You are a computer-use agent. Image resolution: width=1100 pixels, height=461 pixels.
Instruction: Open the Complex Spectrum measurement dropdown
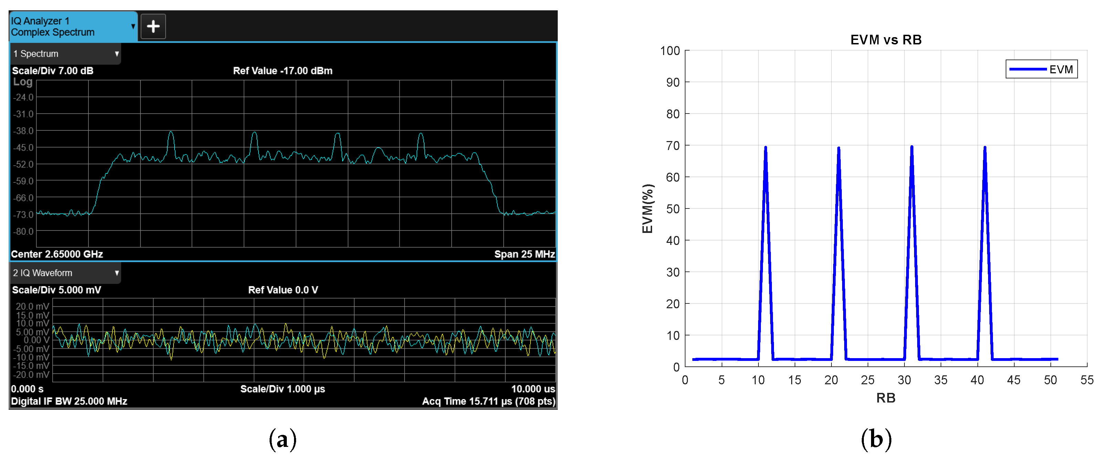133,26
